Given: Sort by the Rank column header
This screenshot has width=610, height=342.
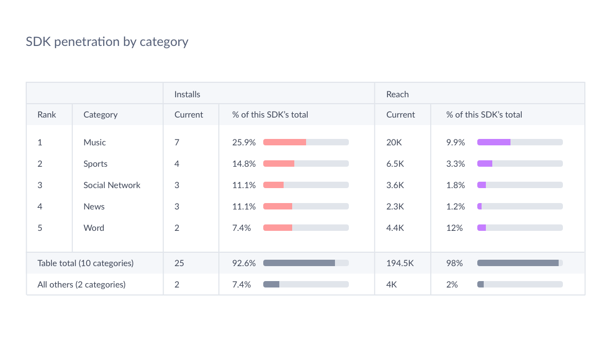Looking at the screenshot, I should 47,114.
